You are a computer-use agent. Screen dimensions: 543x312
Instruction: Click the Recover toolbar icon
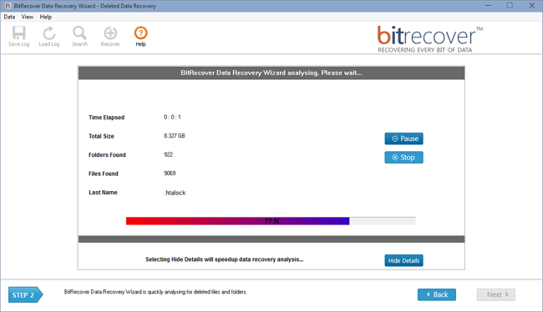click(110, 36)
